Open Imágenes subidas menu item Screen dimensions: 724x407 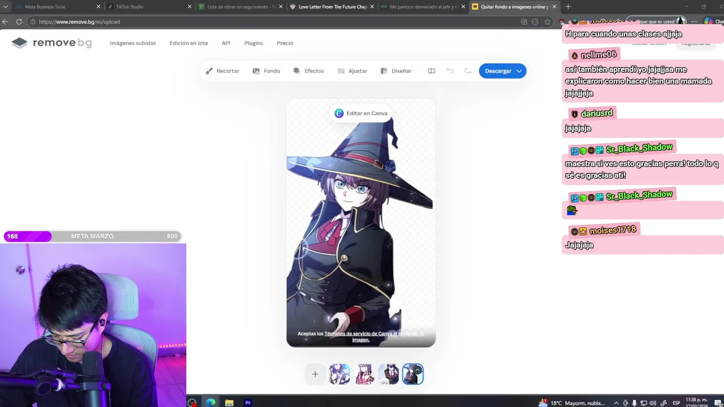tap(133, 43)
